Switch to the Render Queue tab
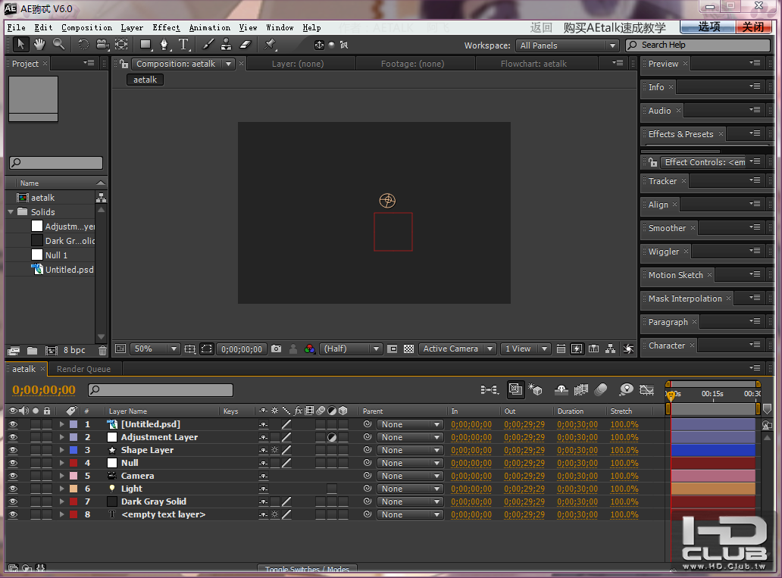 tap(84, 369)
